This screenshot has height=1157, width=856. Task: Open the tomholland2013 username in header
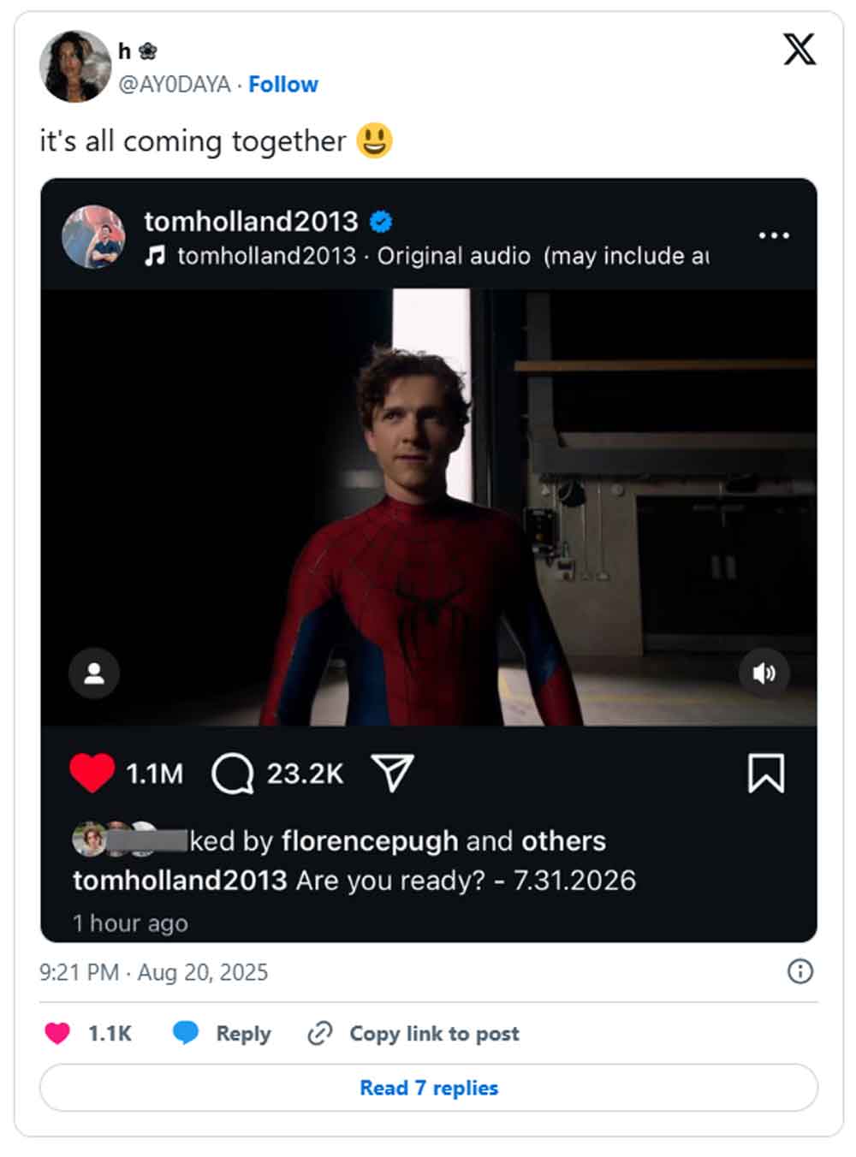(x=251, y=221)
